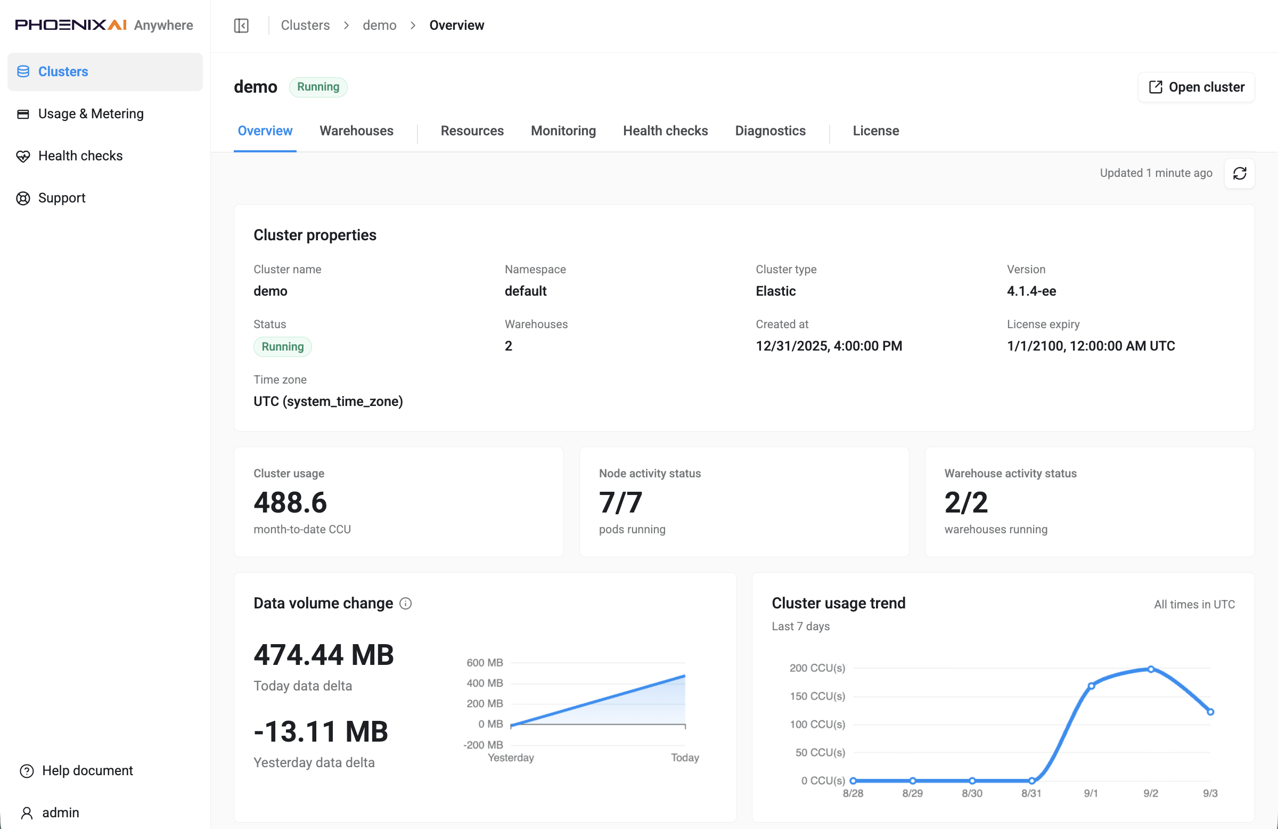The image size is (1278, 829).
Task: Click the 2/2 warehouses running value
Action: [x=965, y=502]
